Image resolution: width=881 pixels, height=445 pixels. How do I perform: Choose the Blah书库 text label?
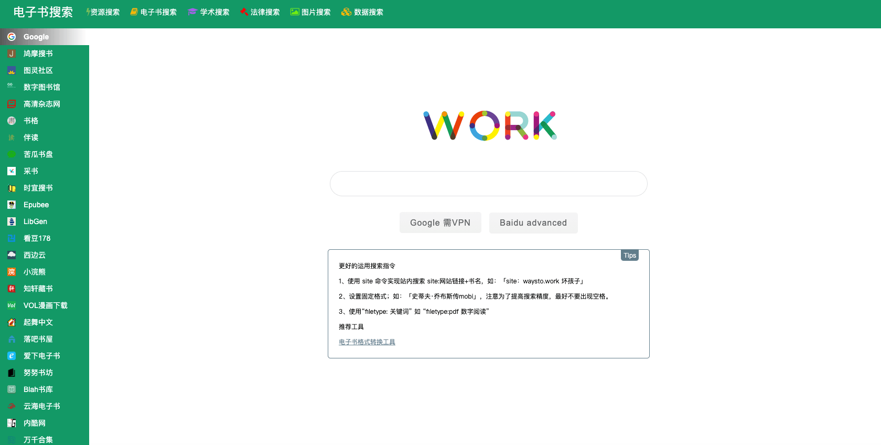(x=38, y=389)
